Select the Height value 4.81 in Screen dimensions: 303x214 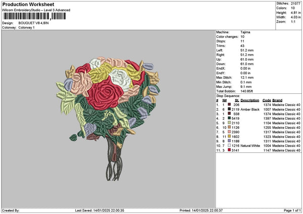click(295, 13)
